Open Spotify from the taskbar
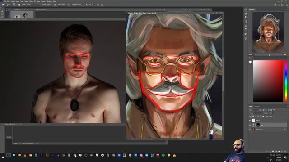The width and height of the screenshot is (289, 162). click(163, 155)
